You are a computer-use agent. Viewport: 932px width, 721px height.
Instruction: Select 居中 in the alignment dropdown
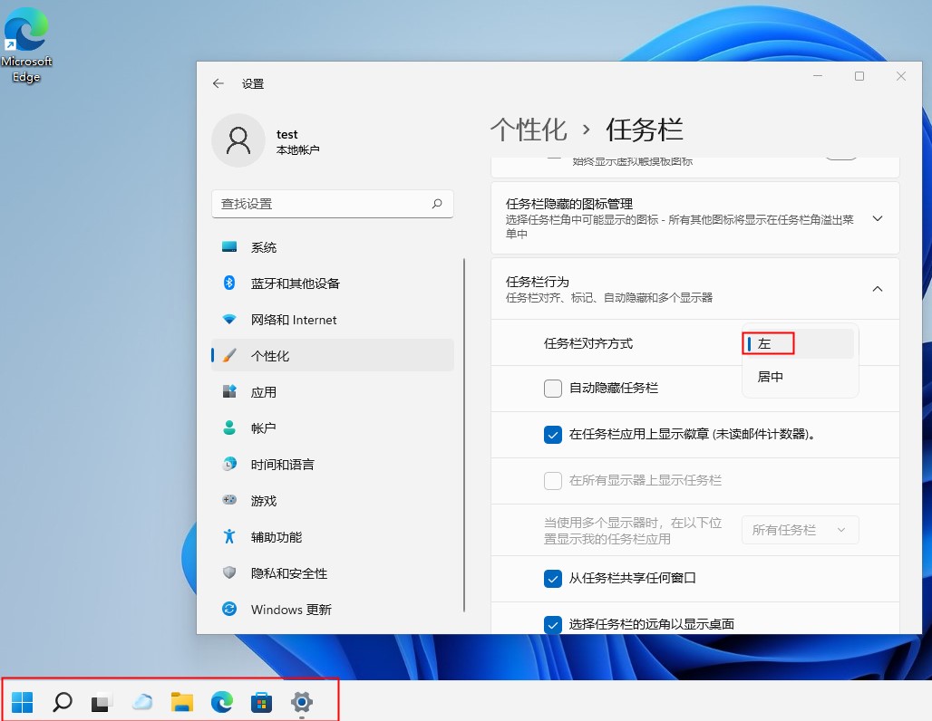point(771,377)
